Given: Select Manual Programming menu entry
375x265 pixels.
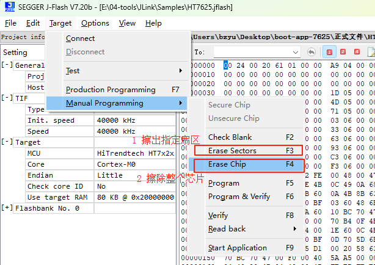Looking at the screenshot, I should pos(117,103).
